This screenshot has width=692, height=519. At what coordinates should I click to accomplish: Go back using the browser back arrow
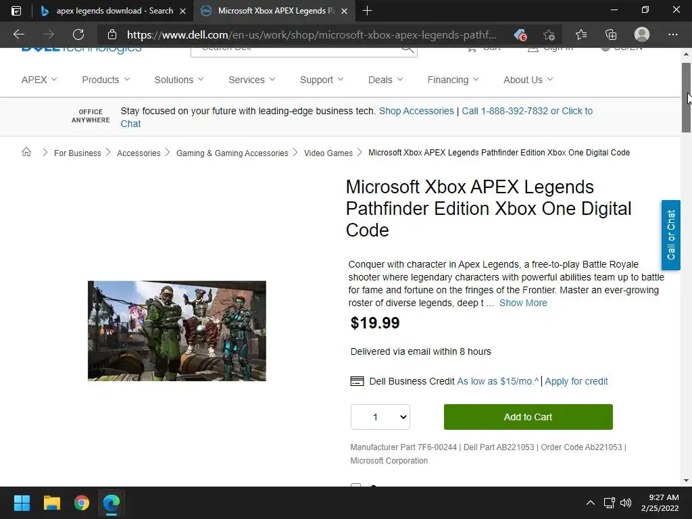19,34
